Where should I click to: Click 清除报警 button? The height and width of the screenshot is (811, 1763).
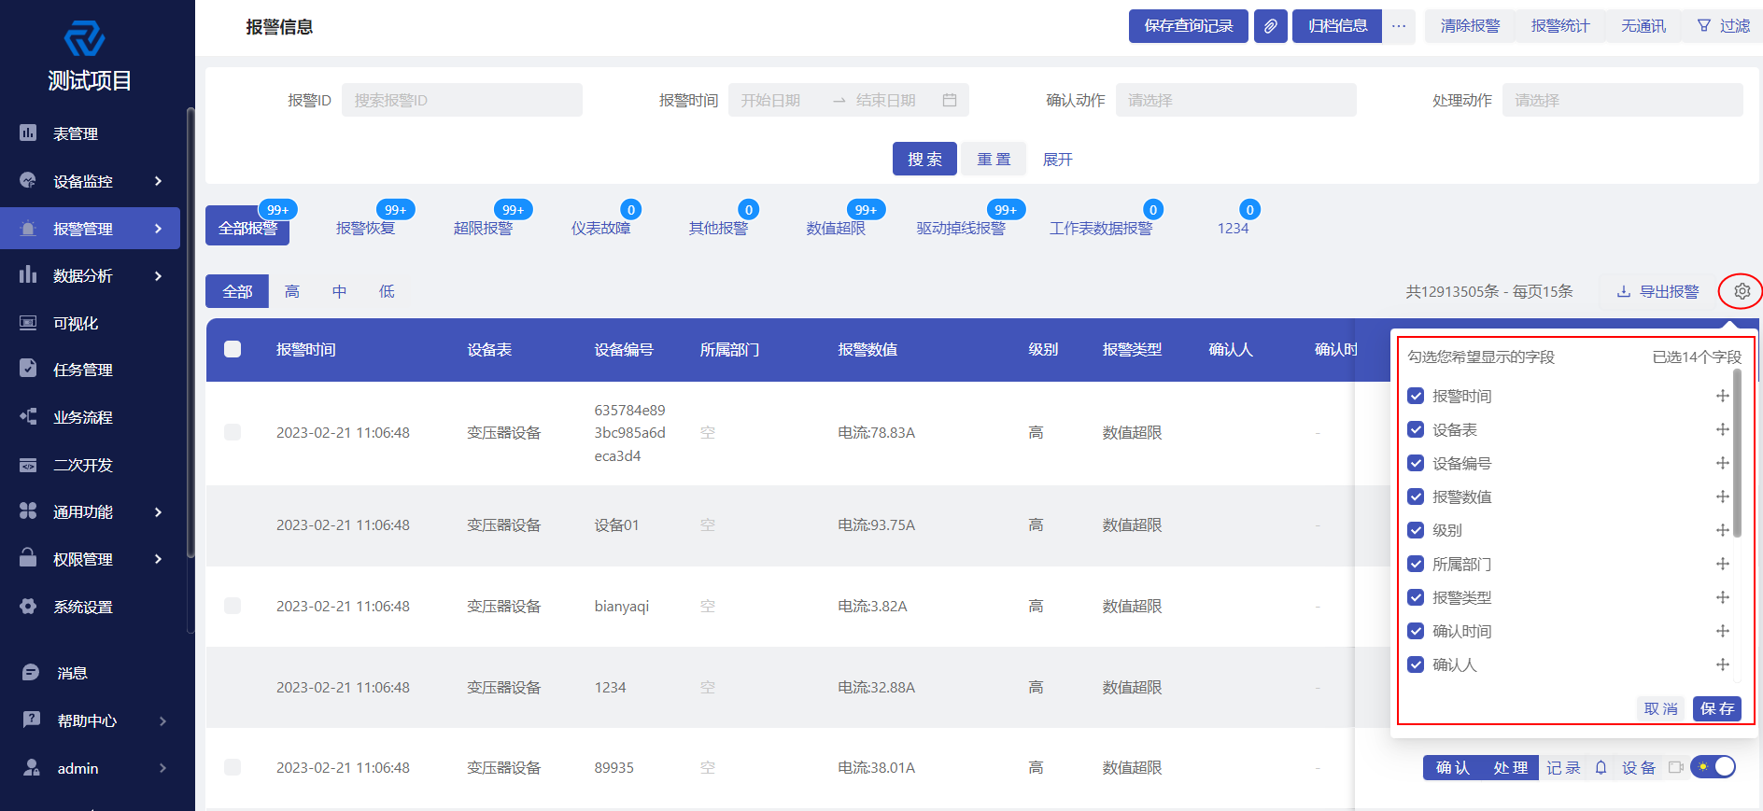click(x=1470, y=26)
